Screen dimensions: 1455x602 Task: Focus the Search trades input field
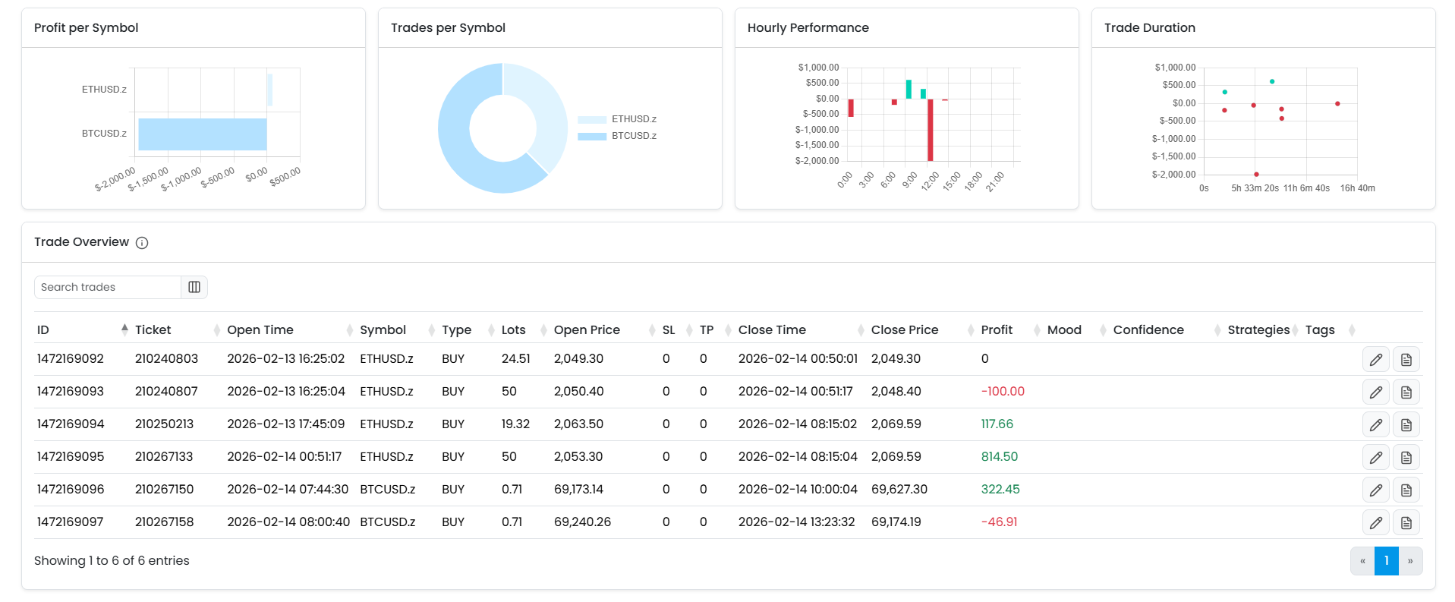coord(108,287)
